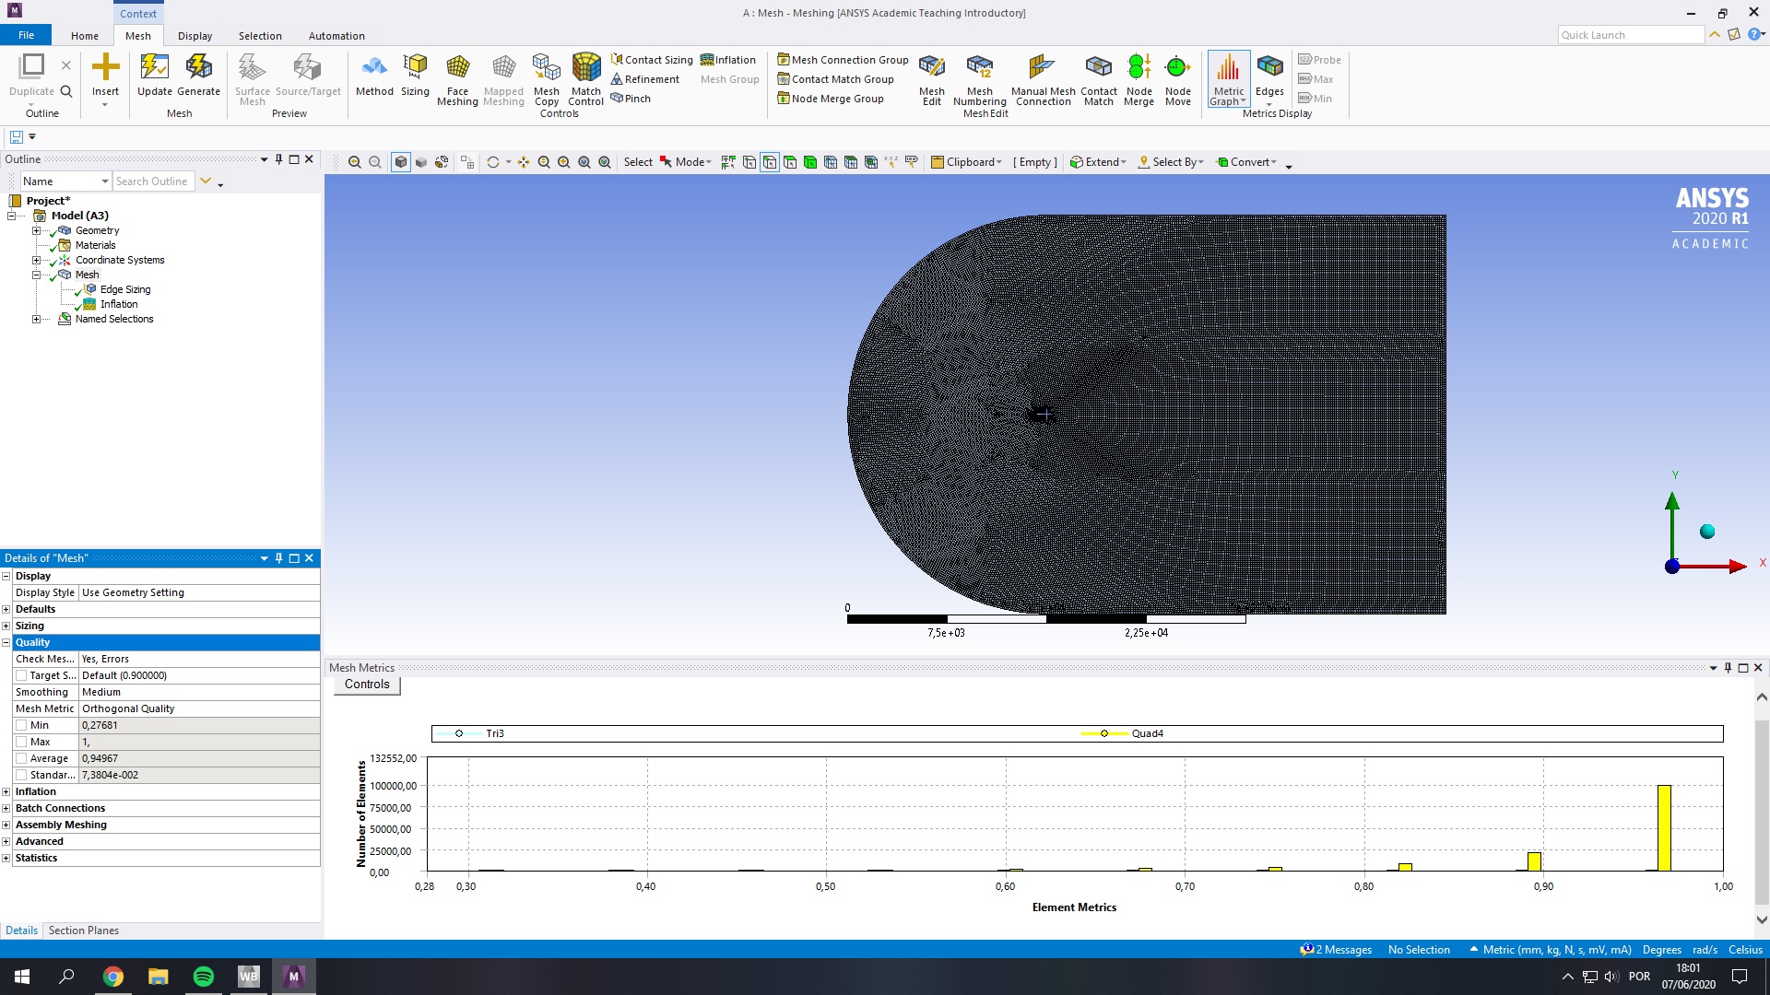Expand the Geometry tree node
The height and width of the screenshot is (995, 1770).
pos(36,230)
